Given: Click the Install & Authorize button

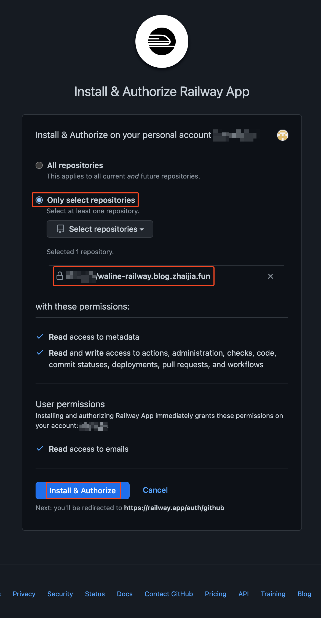Looking at the screenshot, I should 82,491.
